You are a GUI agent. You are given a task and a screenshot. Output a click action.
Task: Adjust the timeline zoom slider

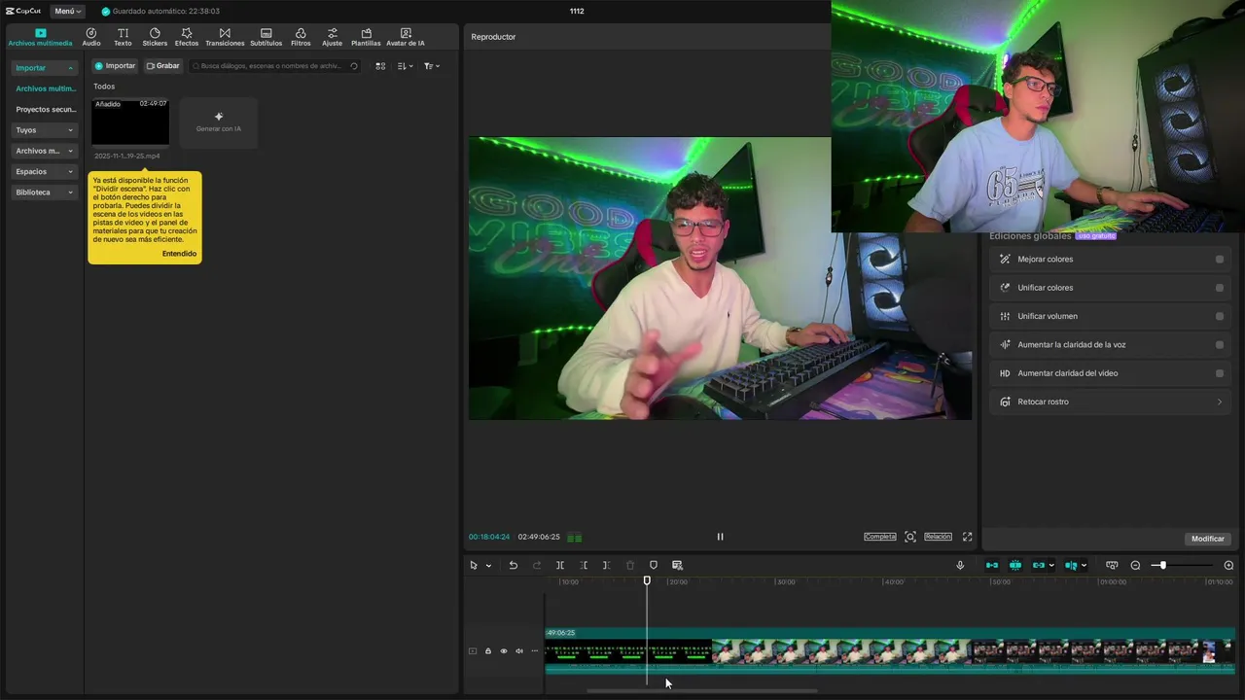click(1184, 565)
